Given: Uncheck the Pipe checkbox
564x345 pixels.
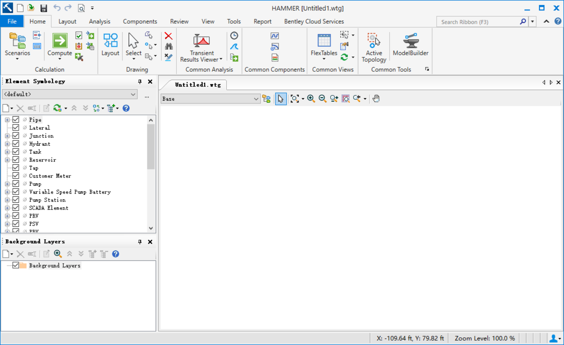Looking at the screenshot, I should tap(16, 119).
